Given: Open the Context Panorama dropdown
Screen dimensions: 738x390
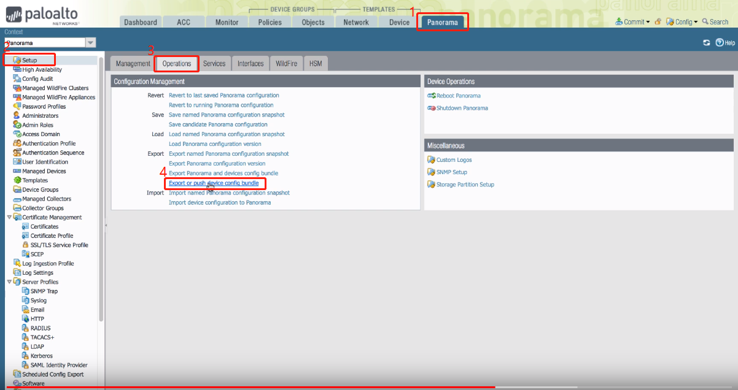Looking at the screenshot, I should (91, 43).
